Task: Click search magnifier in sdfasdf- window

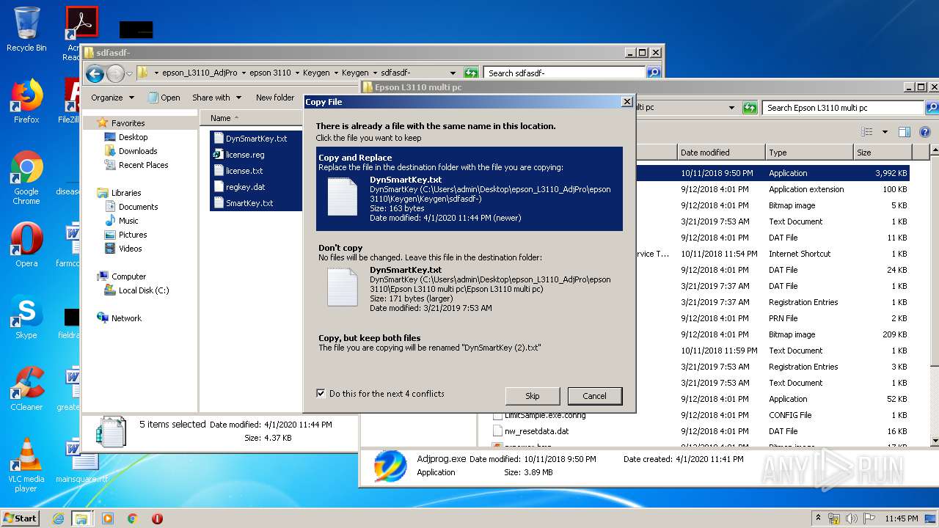Action: click(x=653, y=73)
